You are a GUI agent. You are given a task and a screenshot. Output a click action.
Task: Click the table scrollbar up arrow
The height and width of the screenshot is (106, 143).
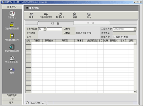[135, 41]
